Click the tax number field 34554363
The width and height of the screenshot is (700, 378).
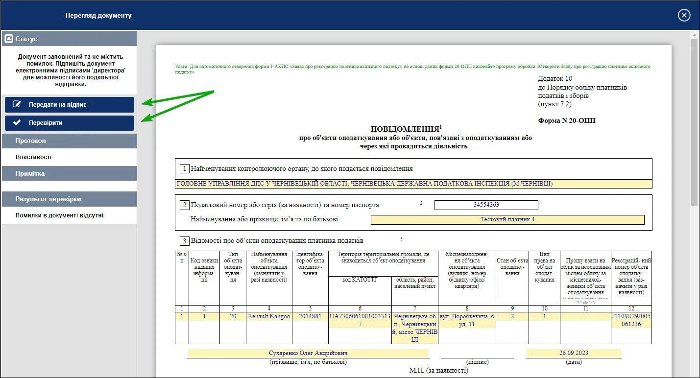tap(486, 205)
